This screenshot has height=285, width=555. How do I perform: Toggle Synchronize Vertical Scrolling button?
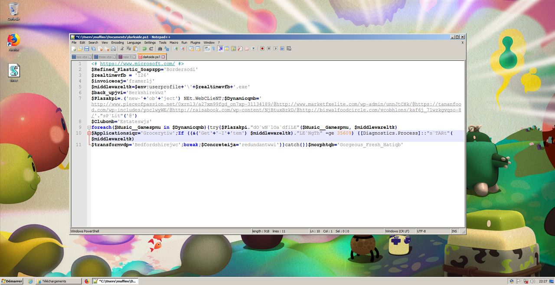191,49
